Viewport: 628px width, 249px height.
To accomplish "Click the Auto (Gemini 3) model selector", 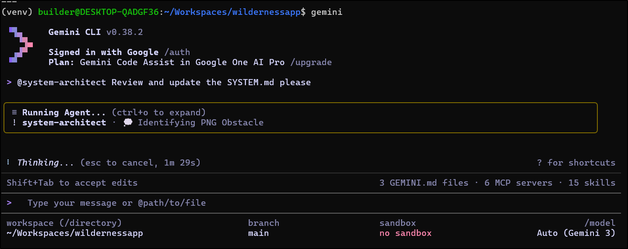I will [575, 233].
